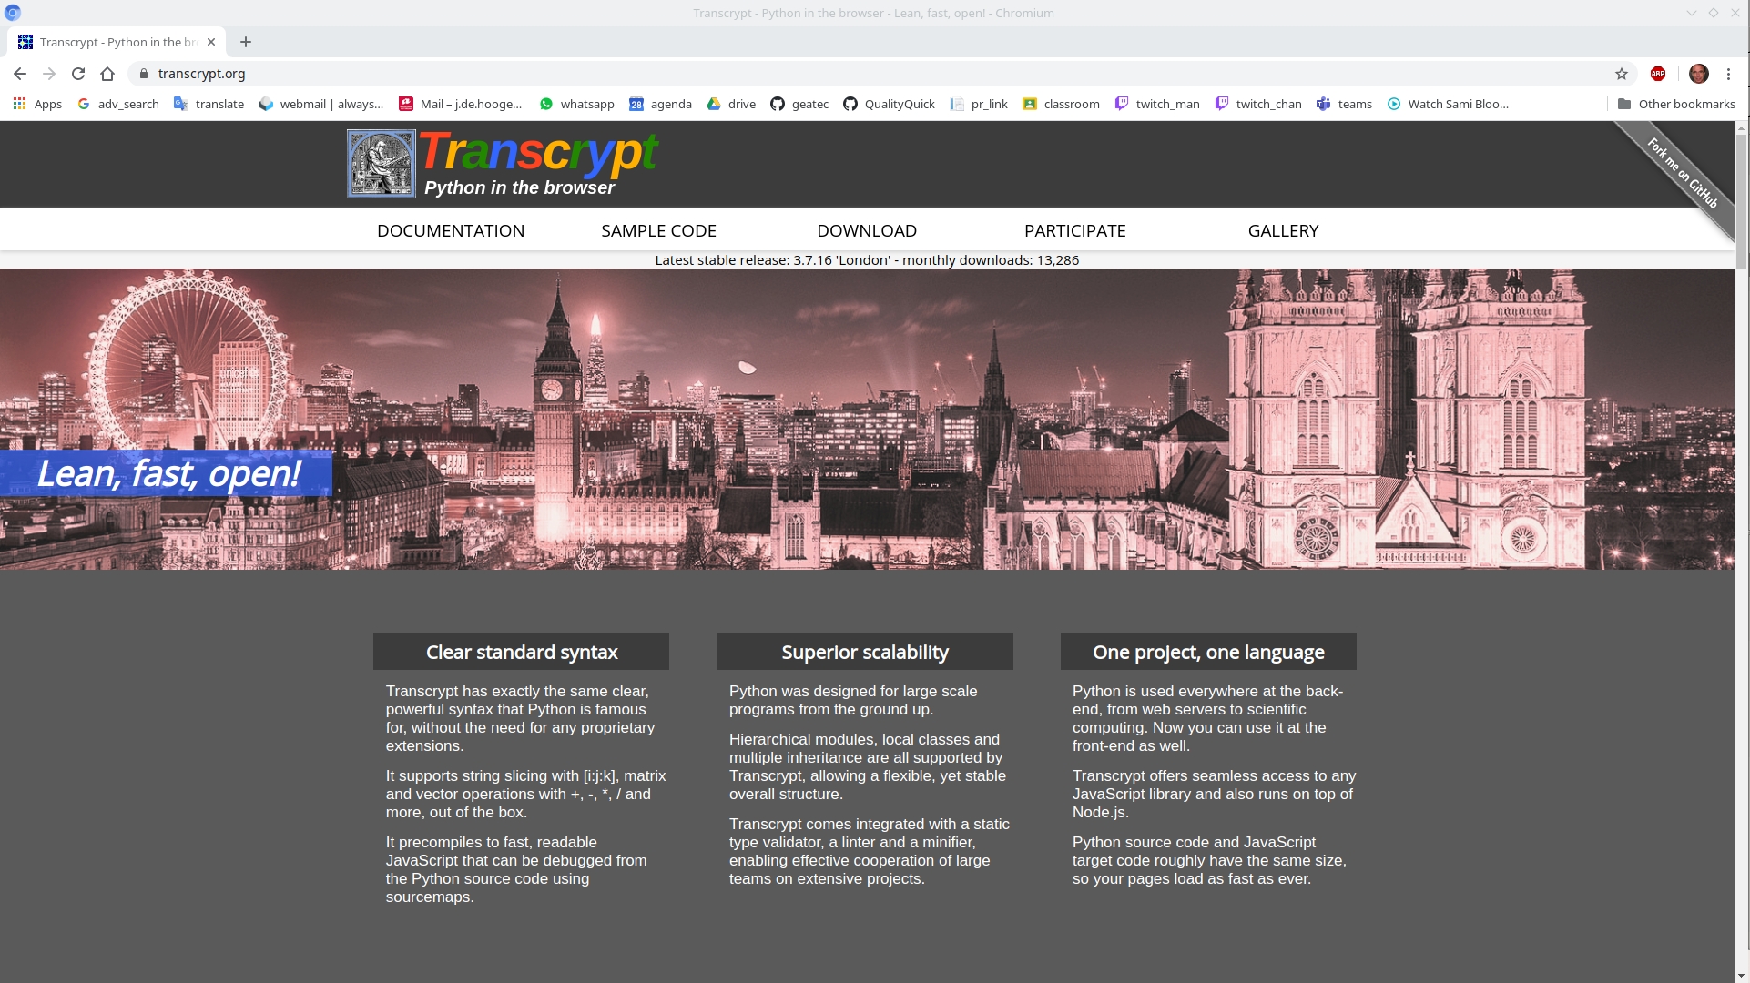Open the geatec GitHub bookmark
Screen dimensions: 1750x983
799,104
